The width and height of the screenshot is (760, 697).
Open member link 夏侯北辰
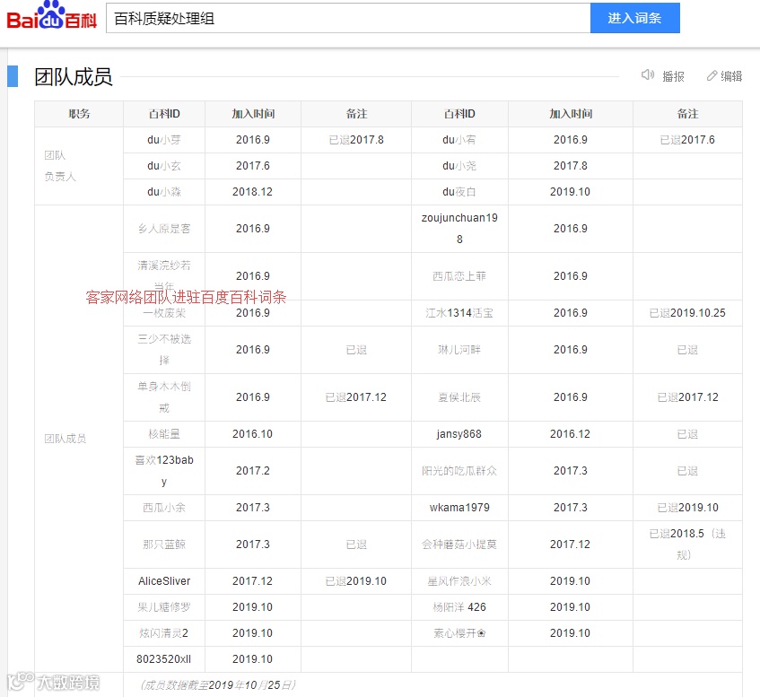(x=459, y=397)
